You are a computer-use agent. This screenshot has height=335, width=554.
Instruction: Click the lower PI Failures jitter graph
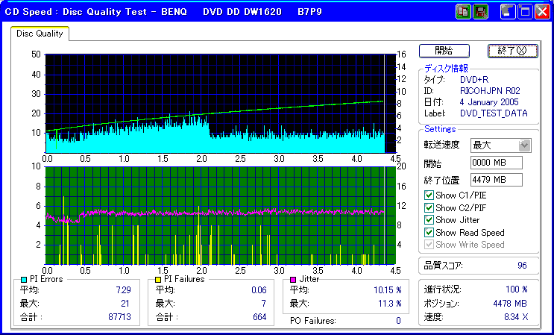click(220, 215)
